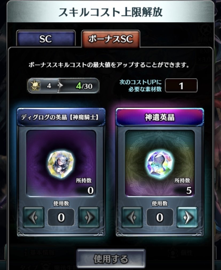Viewport: 221px width, 270px height.
Task: Click the ディグログの英晶 usage count field
Action: pos(61,217)
